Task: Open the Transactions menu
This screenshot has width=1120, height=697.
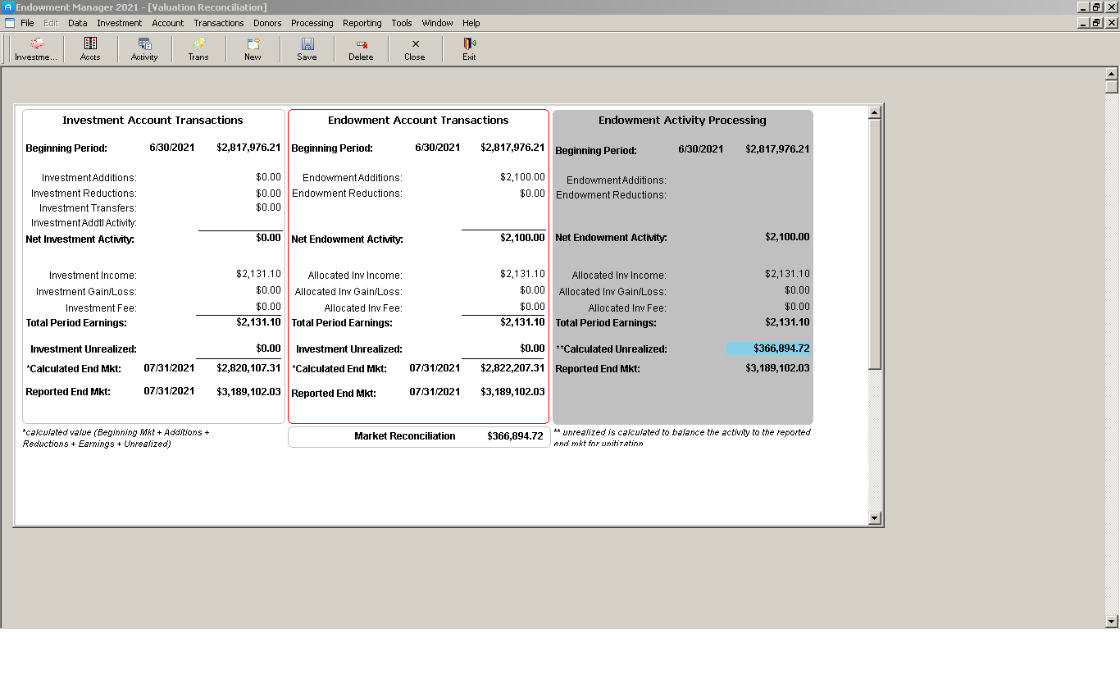Action: point(219,23)
